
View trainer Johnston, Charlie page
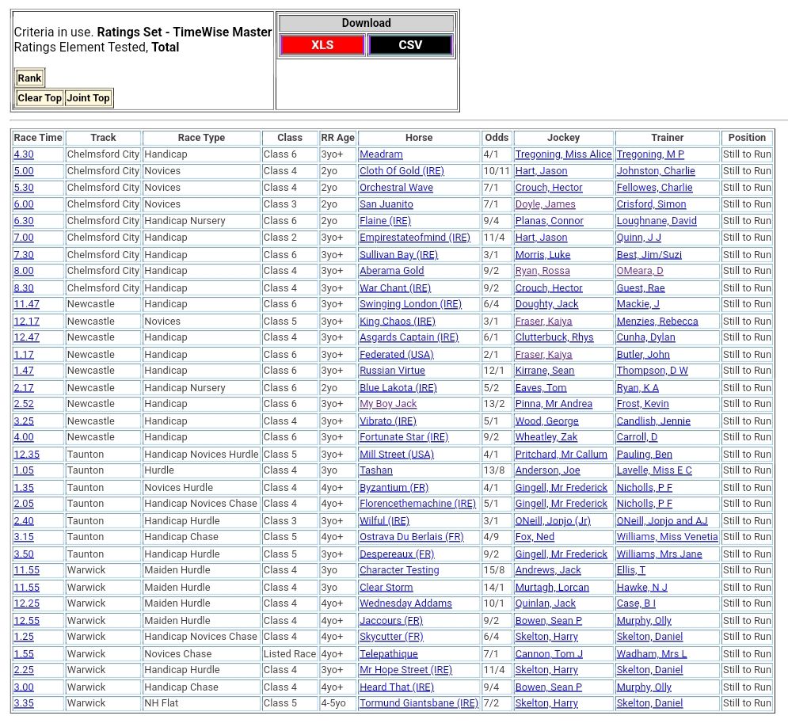click(x=656, y=171)
